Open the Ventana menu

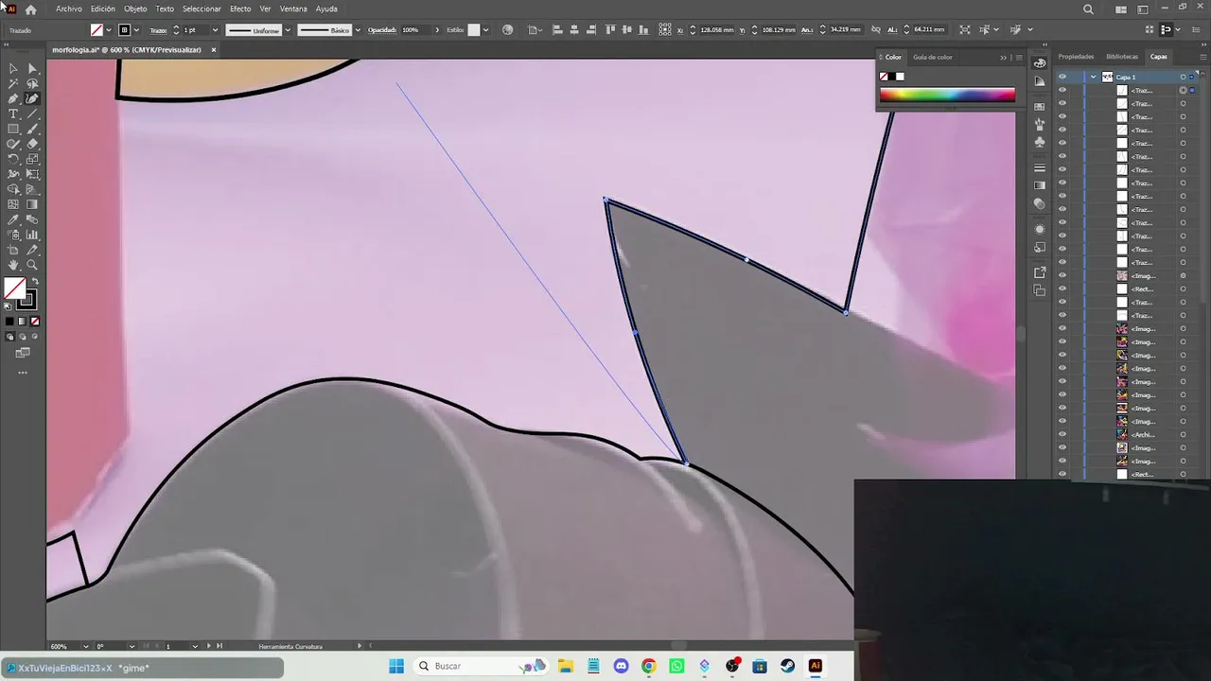point(293,9)
